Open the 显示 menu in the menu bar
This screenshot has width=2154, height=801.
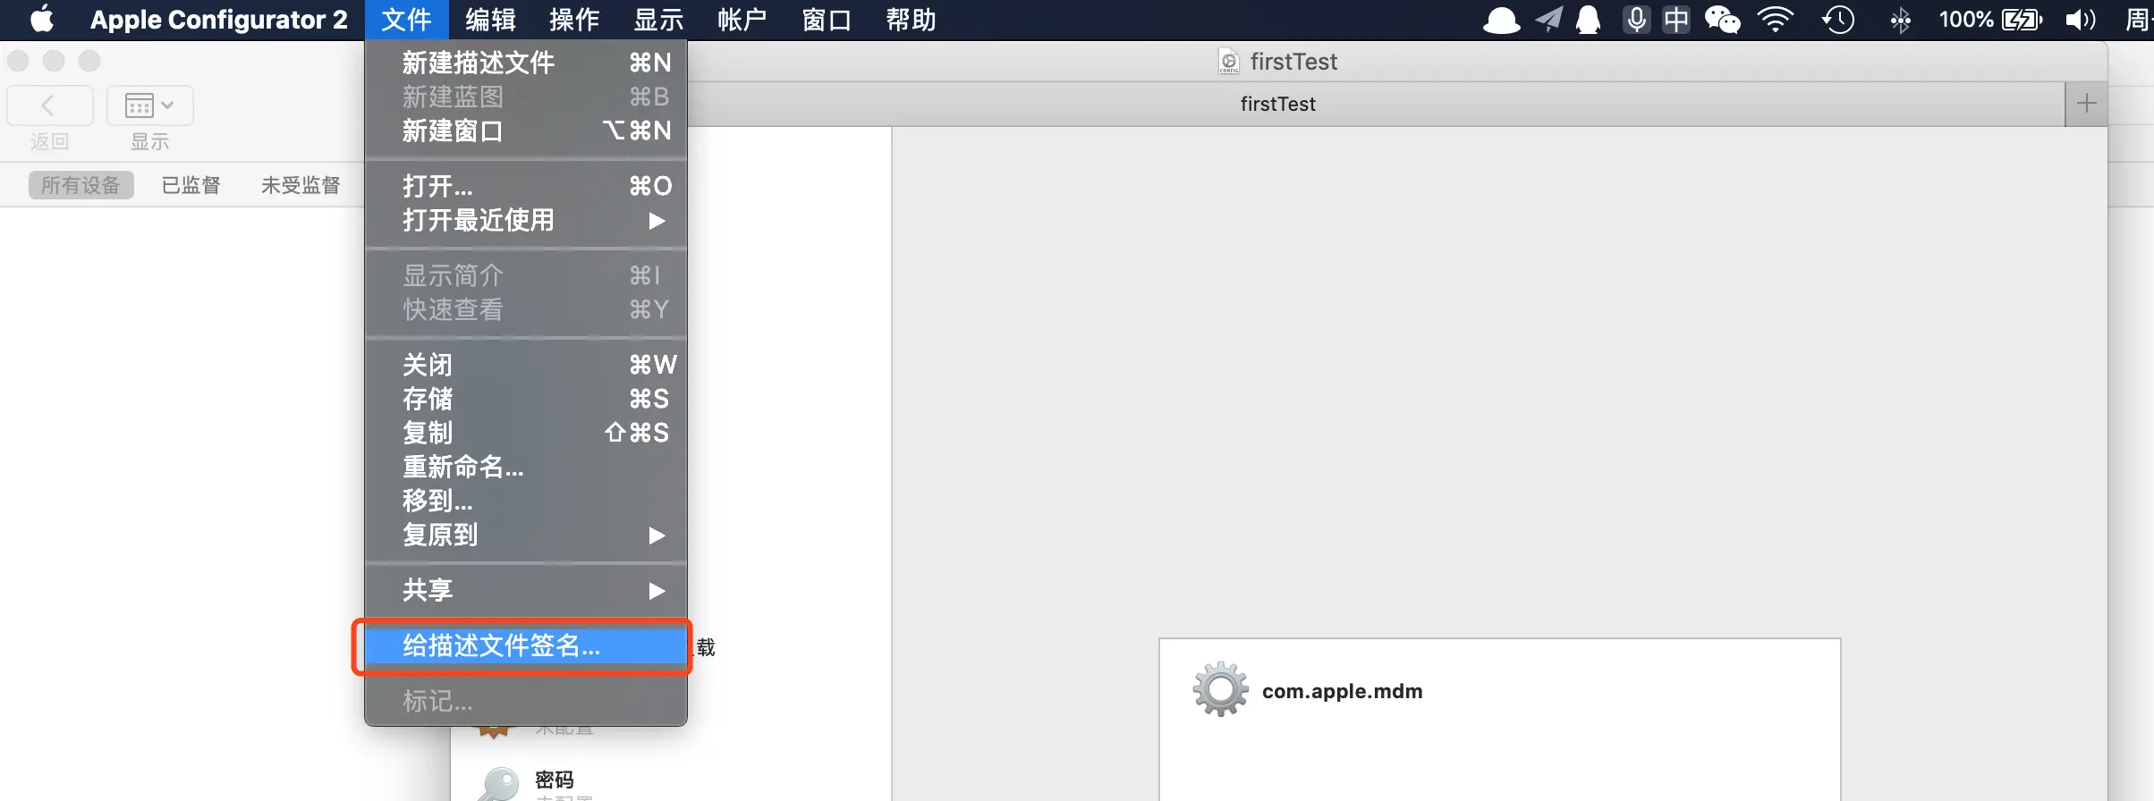tap(658, 20)
